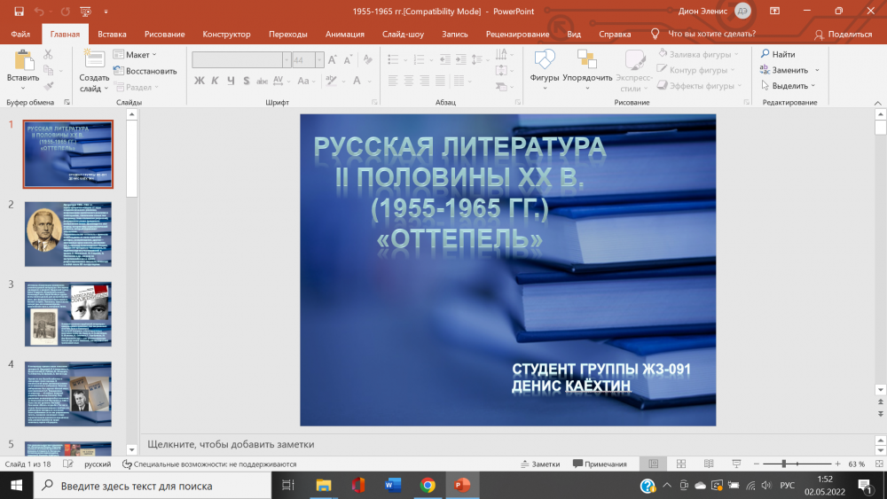Click the Share (Поделиться) button

844,34
